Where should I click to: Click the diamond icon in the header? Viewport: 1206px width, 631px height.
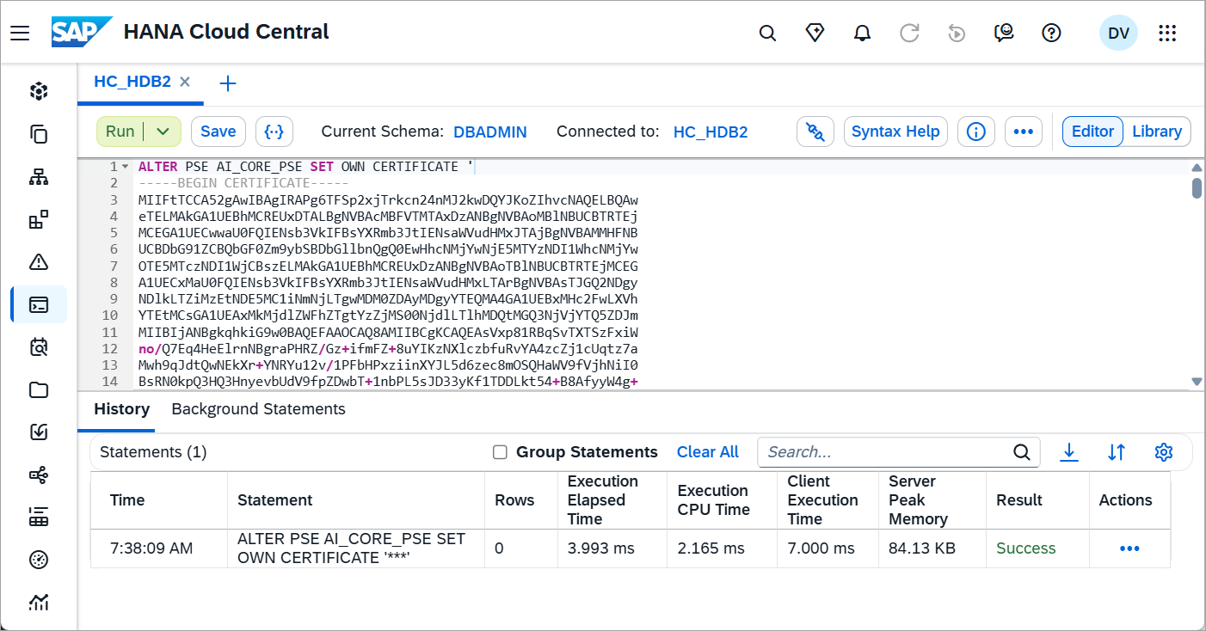click(x=815, y=33)
